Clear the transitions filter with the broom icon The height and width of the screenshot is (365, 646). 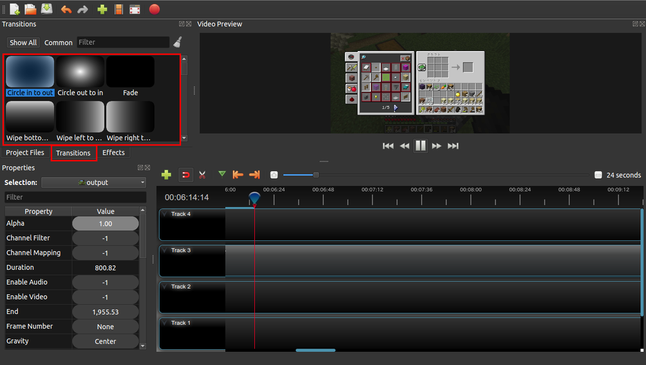point(177,42)
